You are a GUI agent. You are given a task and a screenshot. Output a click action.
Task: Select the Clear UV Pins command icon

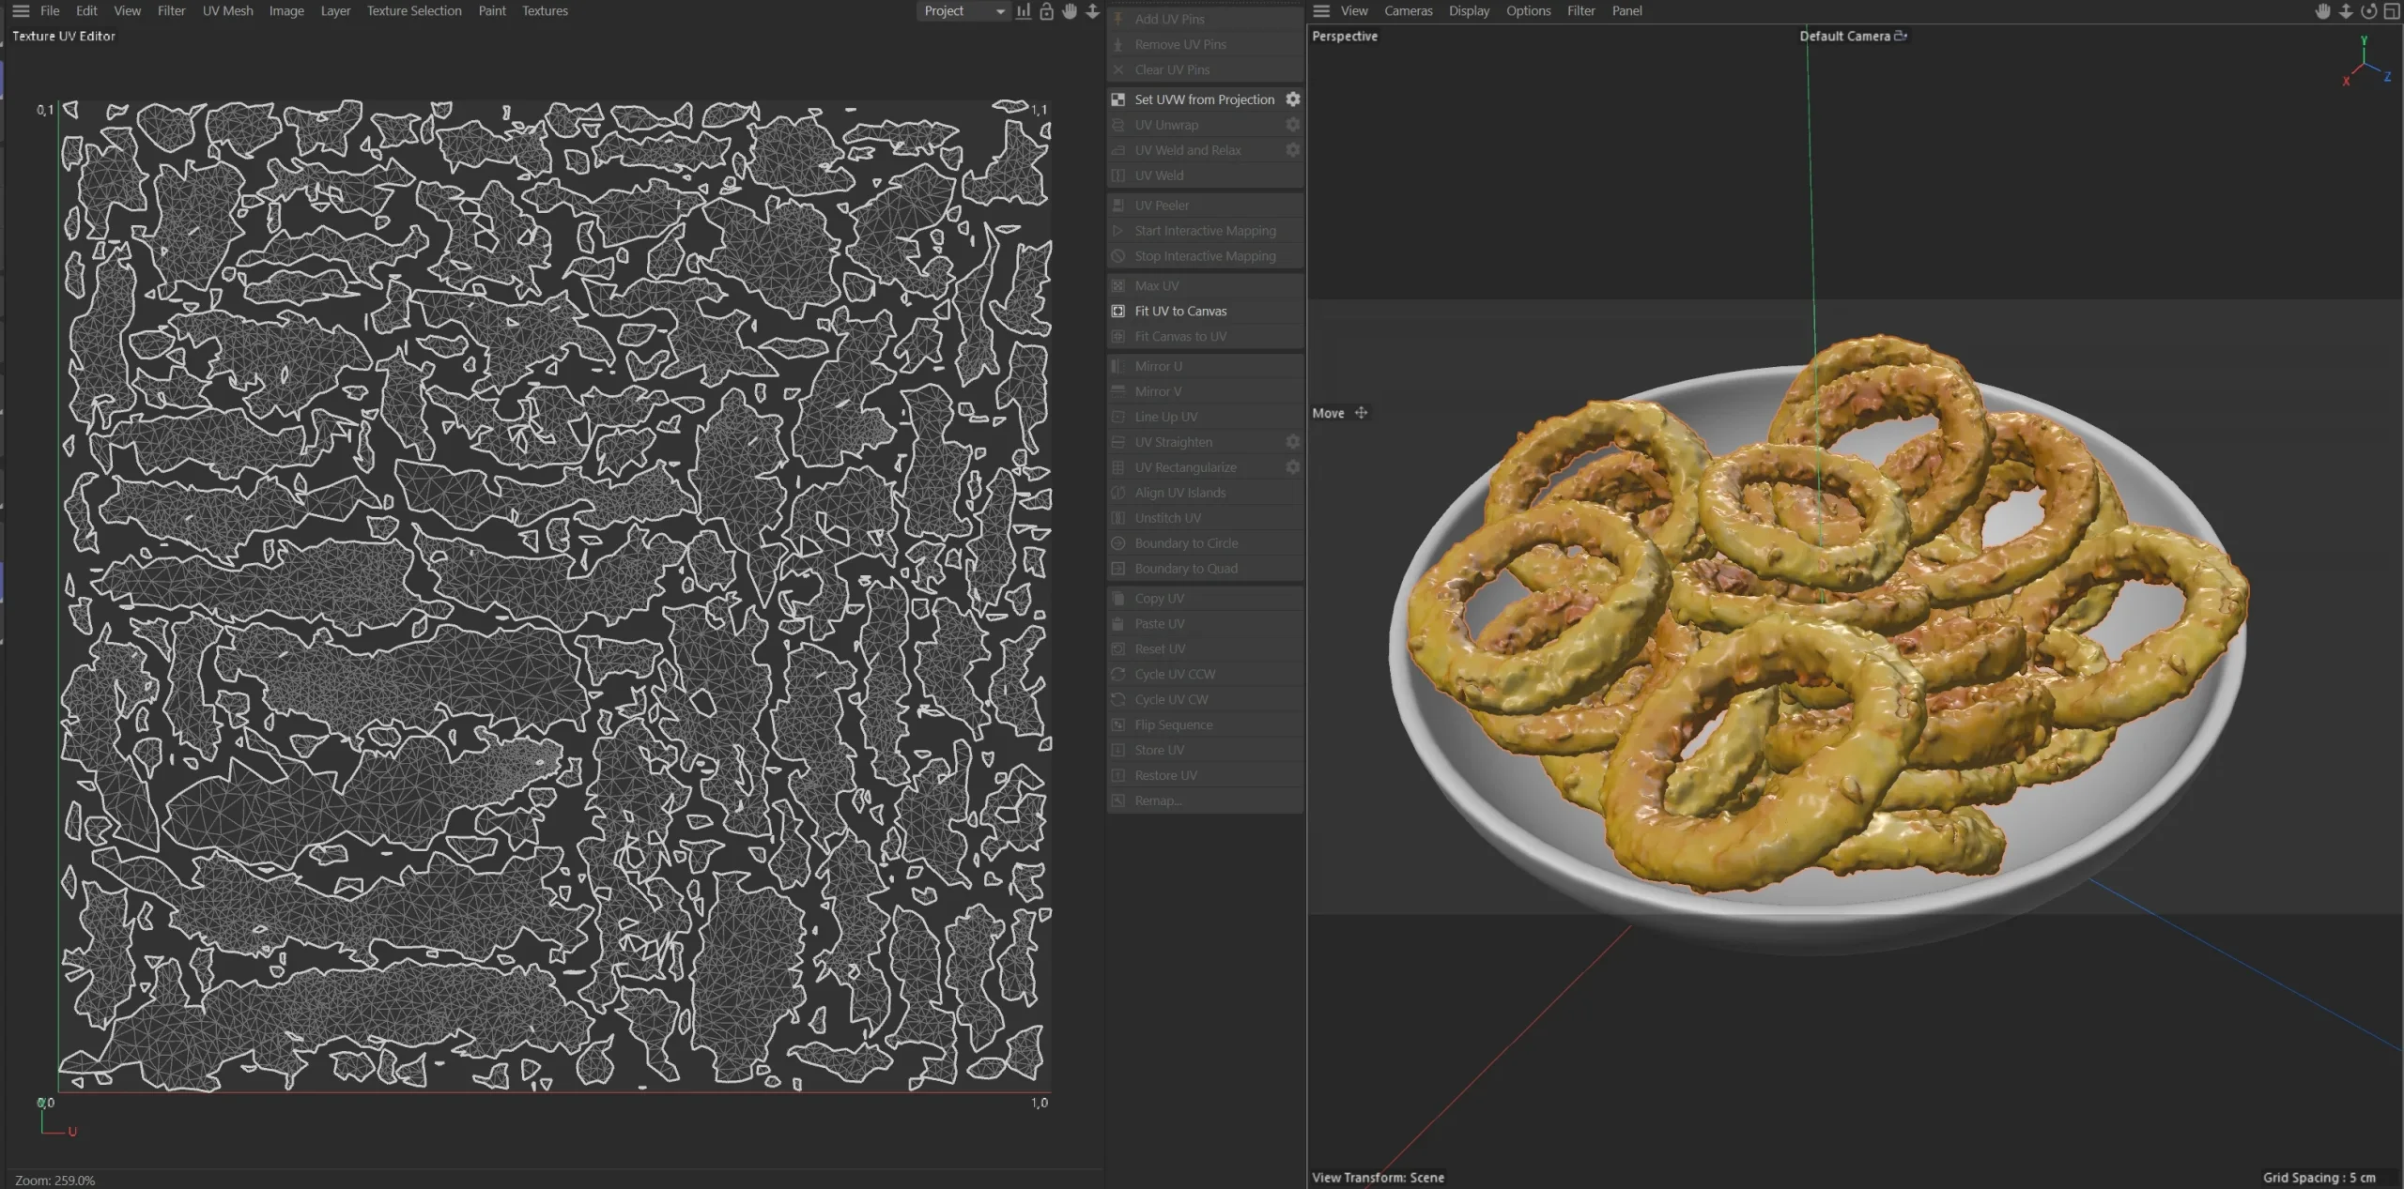coord(1117,69)
